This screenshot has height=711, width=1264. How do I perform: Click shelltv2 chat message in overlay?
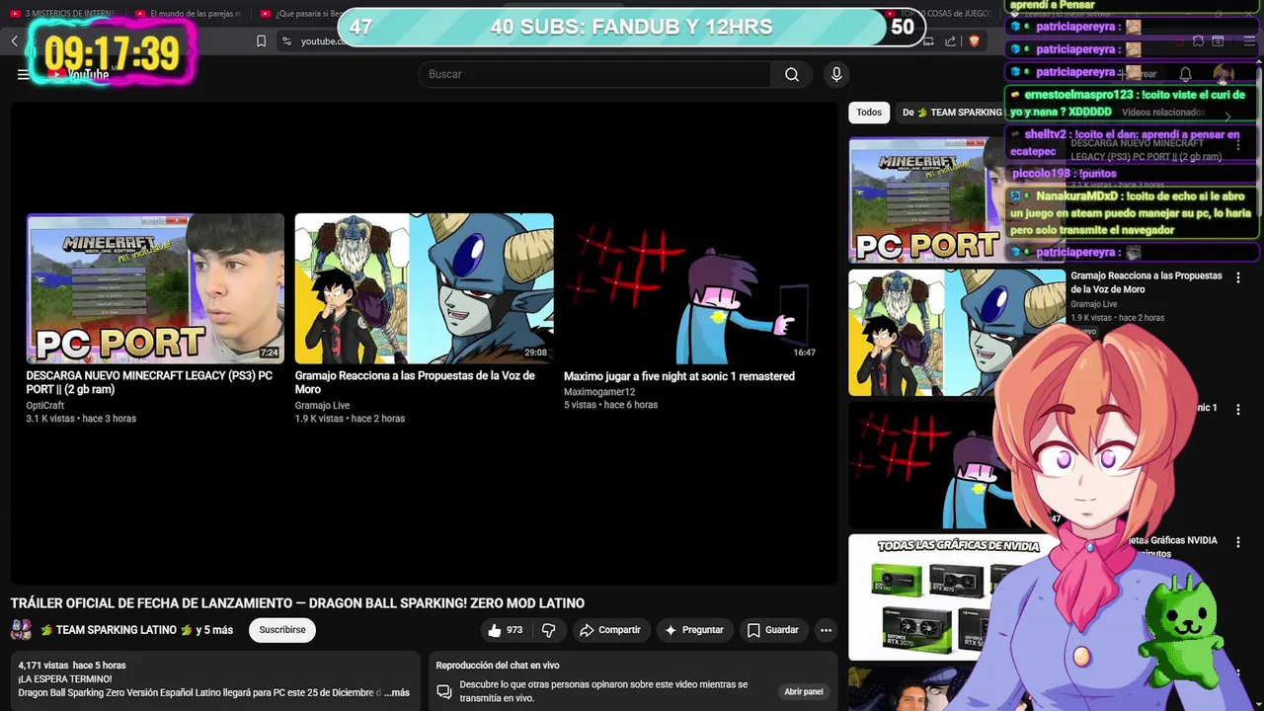point(1132,143)
